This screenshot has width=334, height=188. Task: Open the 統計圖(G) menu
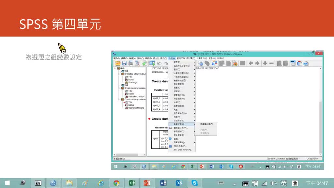click(x=190, y=58)
